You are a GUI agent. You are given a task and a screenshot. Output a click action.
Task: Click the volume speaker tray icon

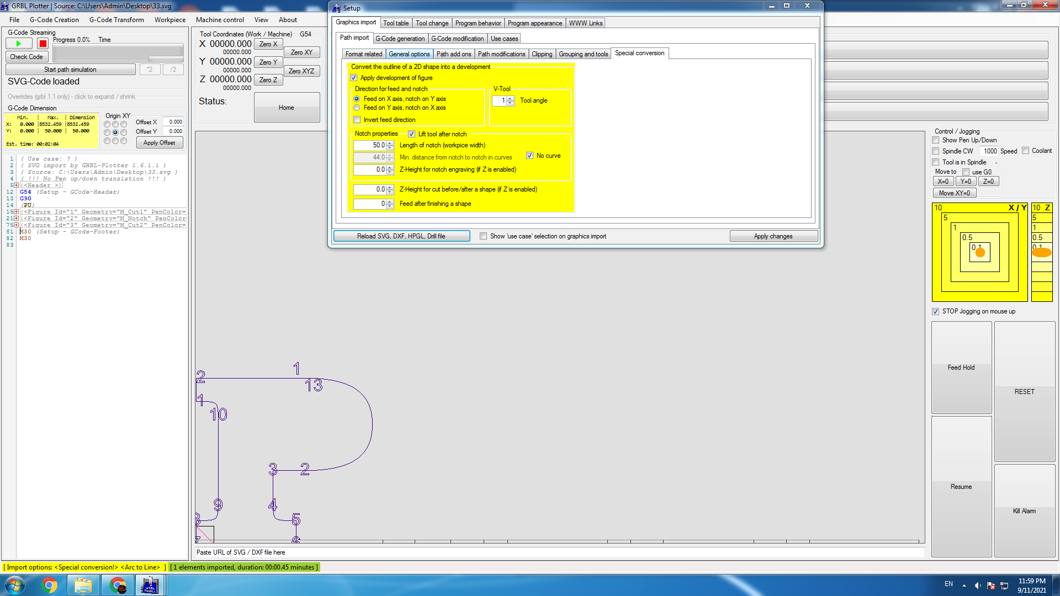point(977,585)
